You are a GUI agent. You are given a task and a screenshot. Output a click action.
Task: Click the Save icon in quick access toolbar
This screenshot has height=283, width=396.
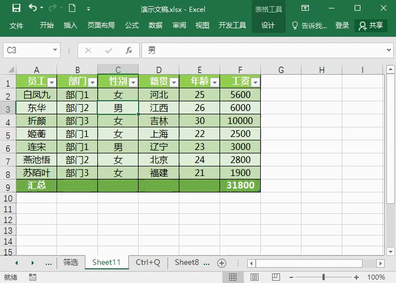click(x=16, y=8)
